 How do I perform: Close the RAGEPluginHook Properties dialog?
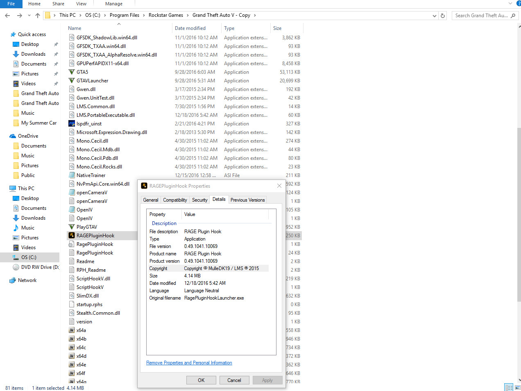[x=279, y=186]
